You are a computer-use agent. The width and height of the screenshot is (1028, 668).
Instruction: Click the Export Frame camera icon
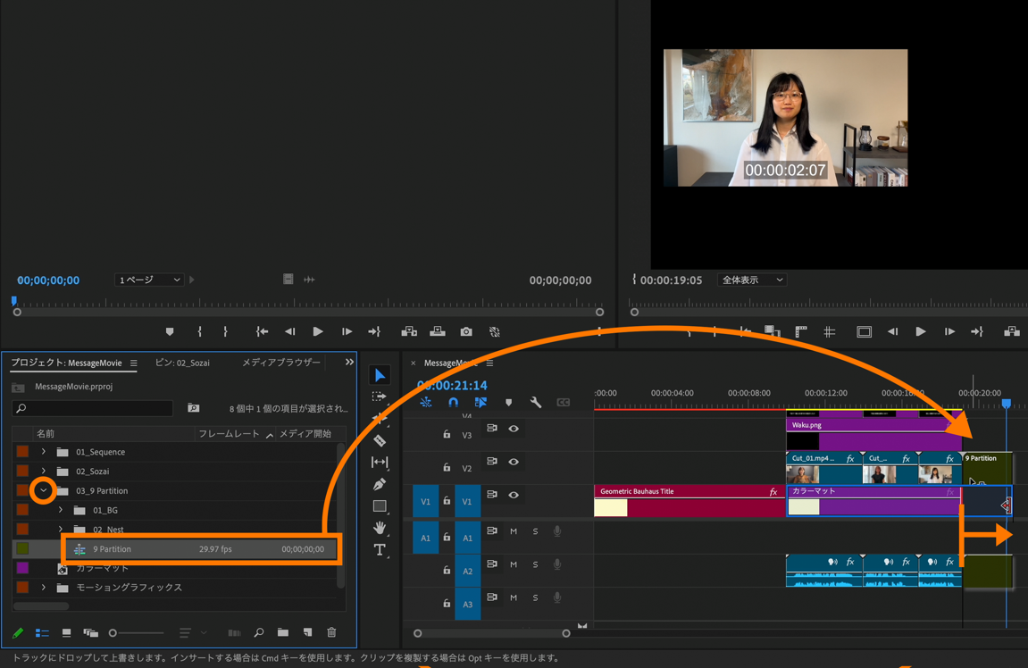(466, 331)
